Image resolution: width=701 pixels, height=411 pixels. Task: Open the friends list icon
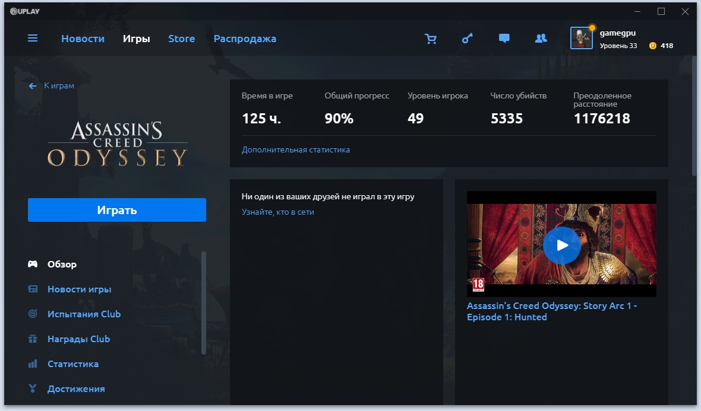coord(541,39)
